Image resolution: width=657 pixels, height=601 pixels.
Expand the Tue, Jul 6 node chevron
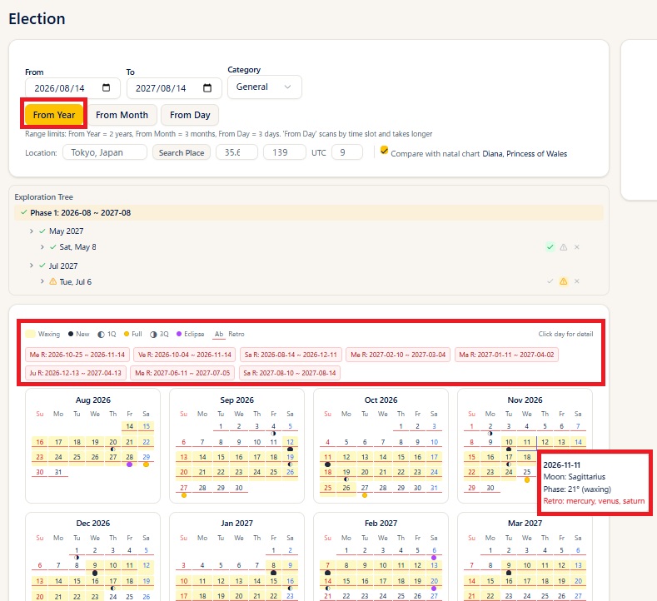click(42, 281)
